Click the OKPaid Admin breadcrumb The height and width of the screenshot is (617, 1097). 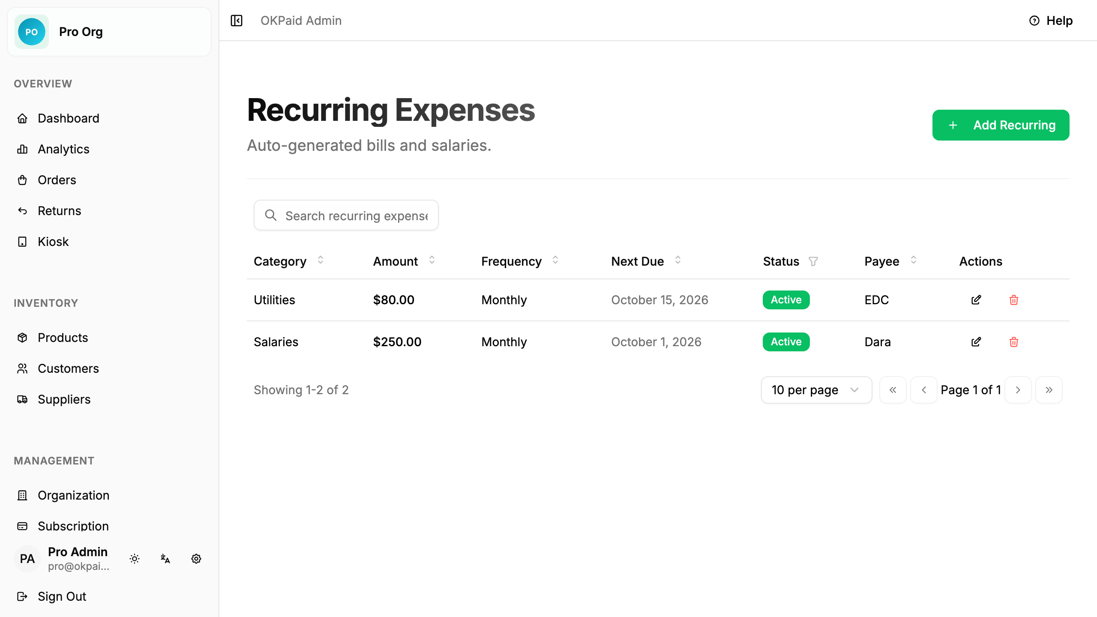click(x=301, y=21)
